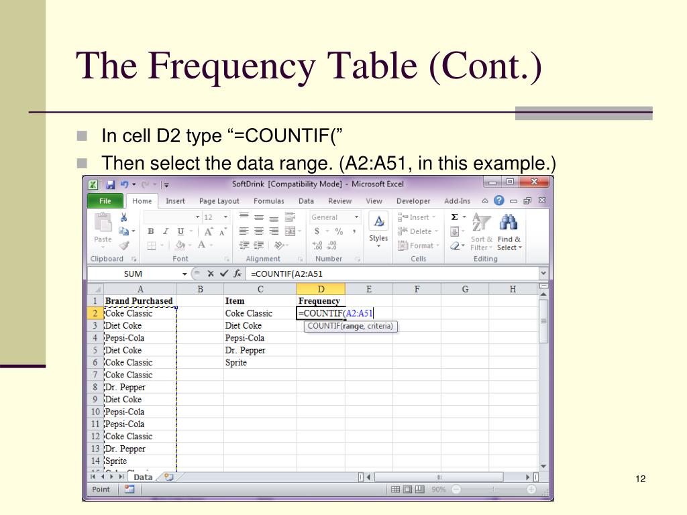Switch to the Page Layout ribbon tab
687x515 pixels.
pos(219,201)
